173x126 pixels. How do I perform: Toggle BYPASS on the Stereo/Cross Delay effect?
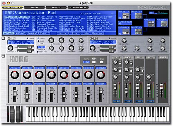click(27, 38)
